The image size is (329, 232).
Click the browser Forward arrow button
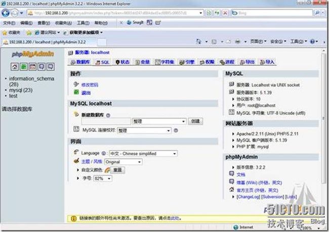15,13
